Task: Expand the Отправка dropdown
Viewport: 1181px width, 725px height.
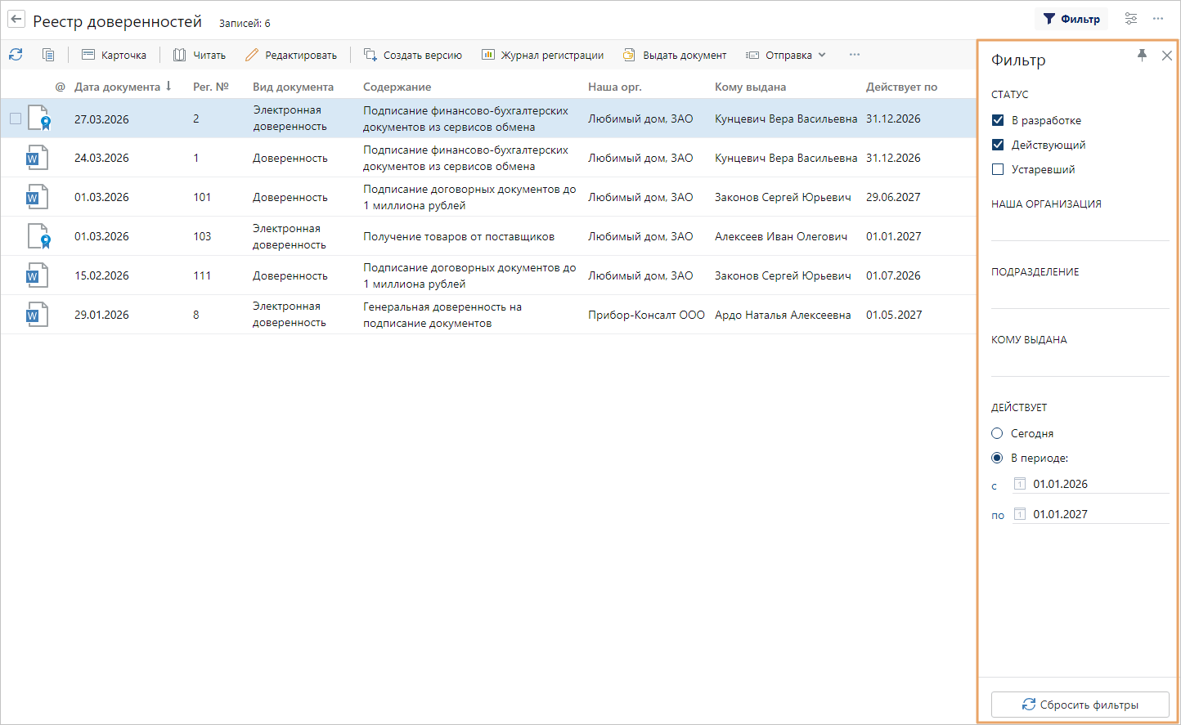Action: click(786, 55)
